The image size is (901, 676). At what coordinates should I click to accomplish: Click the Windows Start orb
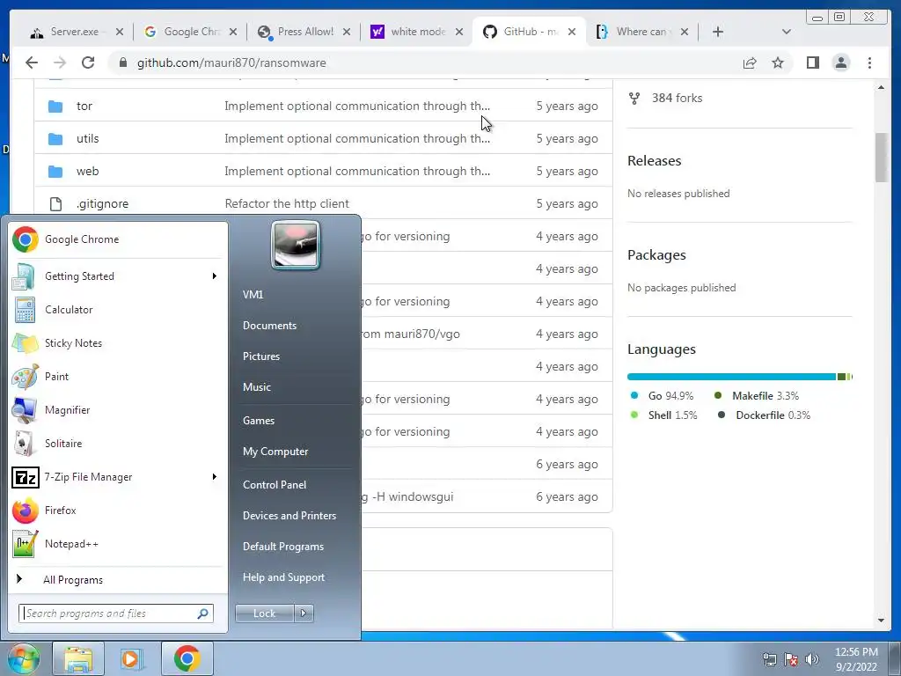24,658
